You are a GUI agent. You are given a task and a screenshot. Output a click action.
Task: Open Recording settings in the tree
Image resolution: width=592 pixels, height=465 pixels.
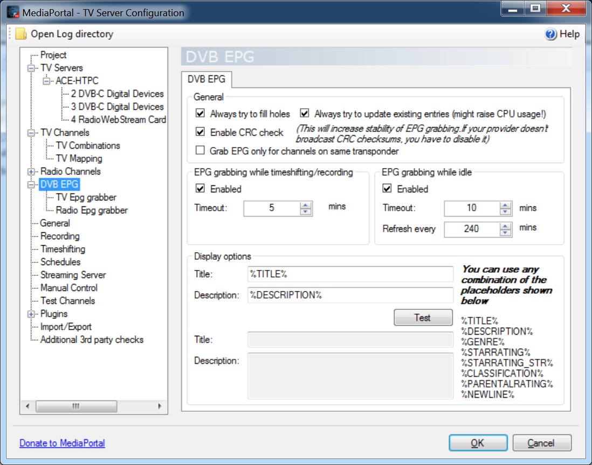point(60,237)
